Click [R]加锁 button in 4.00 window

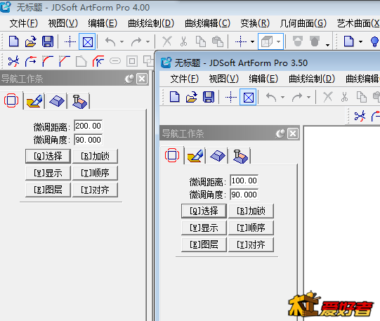95,156
